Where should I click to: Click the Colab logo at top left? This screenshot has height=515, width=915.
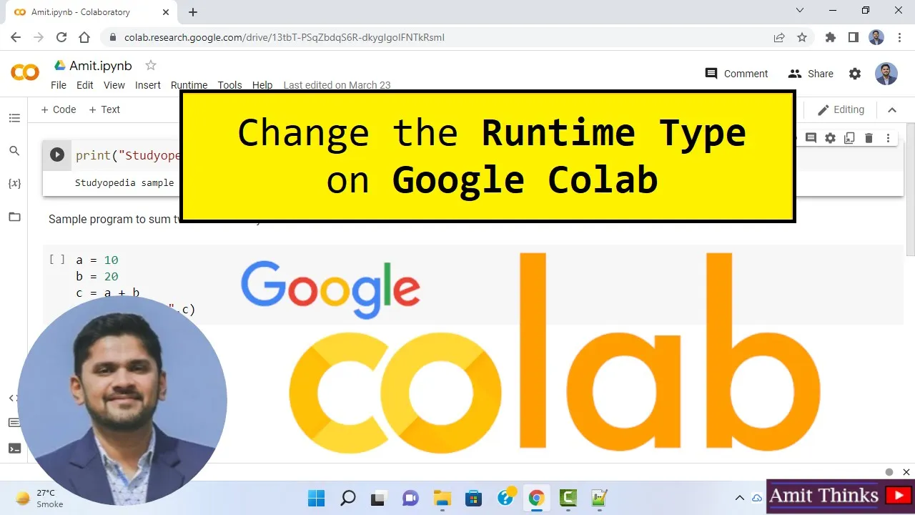pos(25,72)
